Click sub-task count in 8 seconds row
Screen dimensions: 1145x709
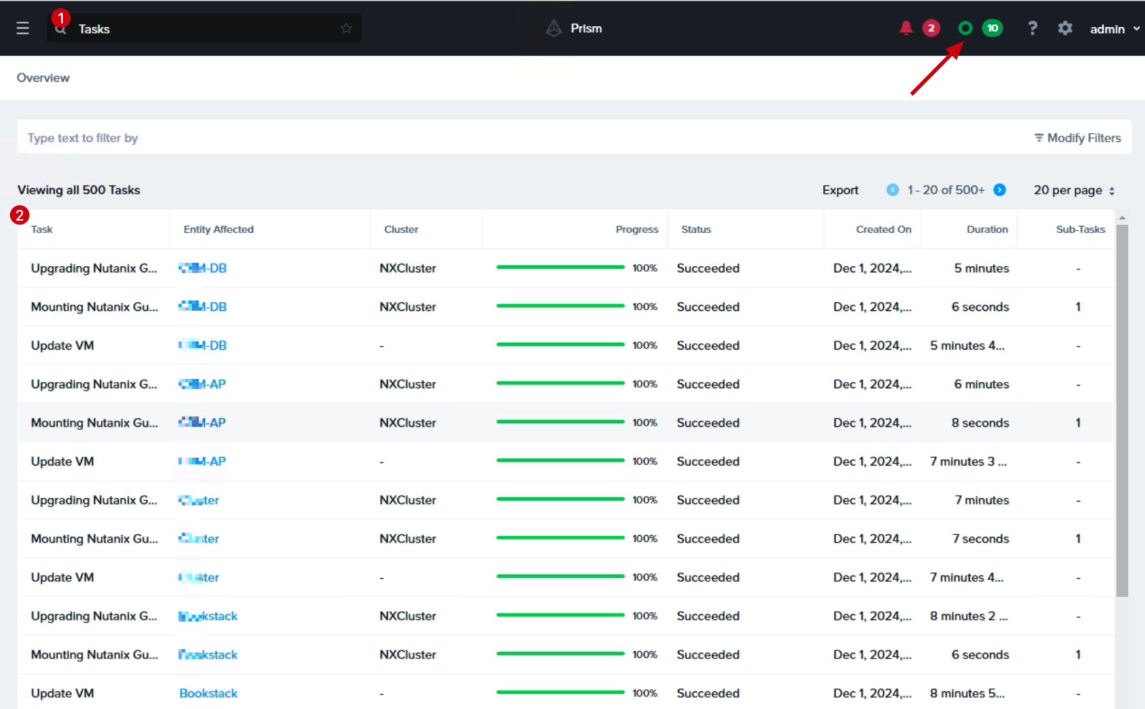pyautogui.click(x=1078, y=423)
